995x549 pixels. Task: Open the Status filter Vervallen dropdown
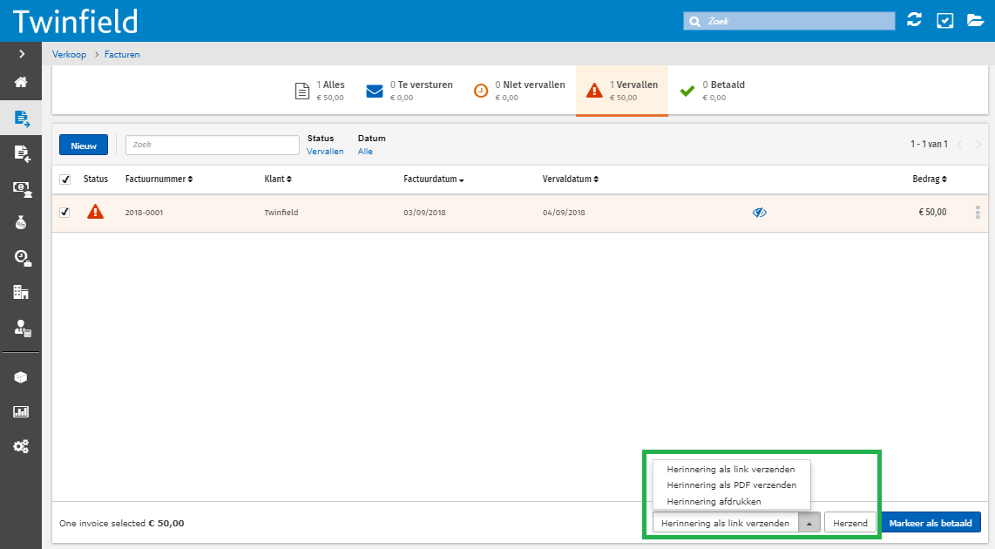325,152
